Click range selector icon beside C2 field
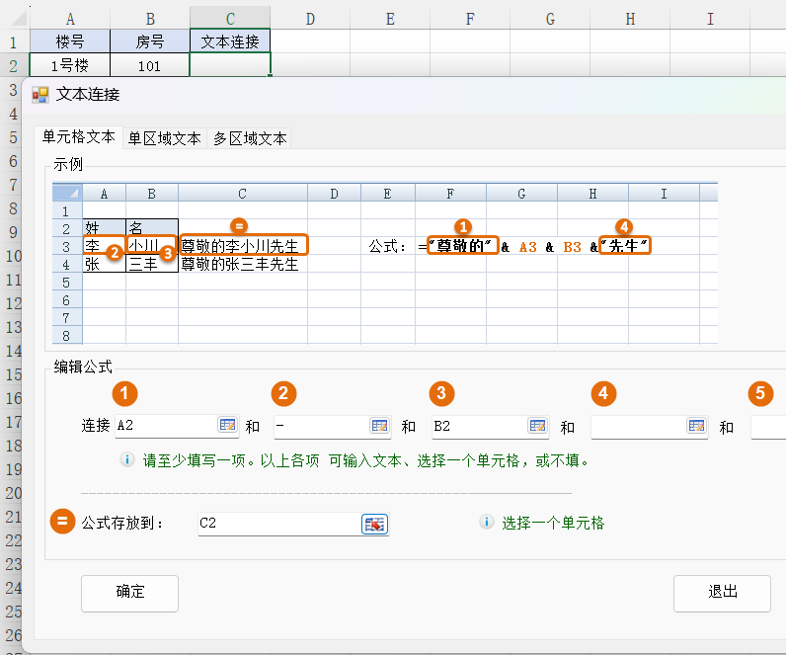 pyautogui.click(x=374, y=524)
